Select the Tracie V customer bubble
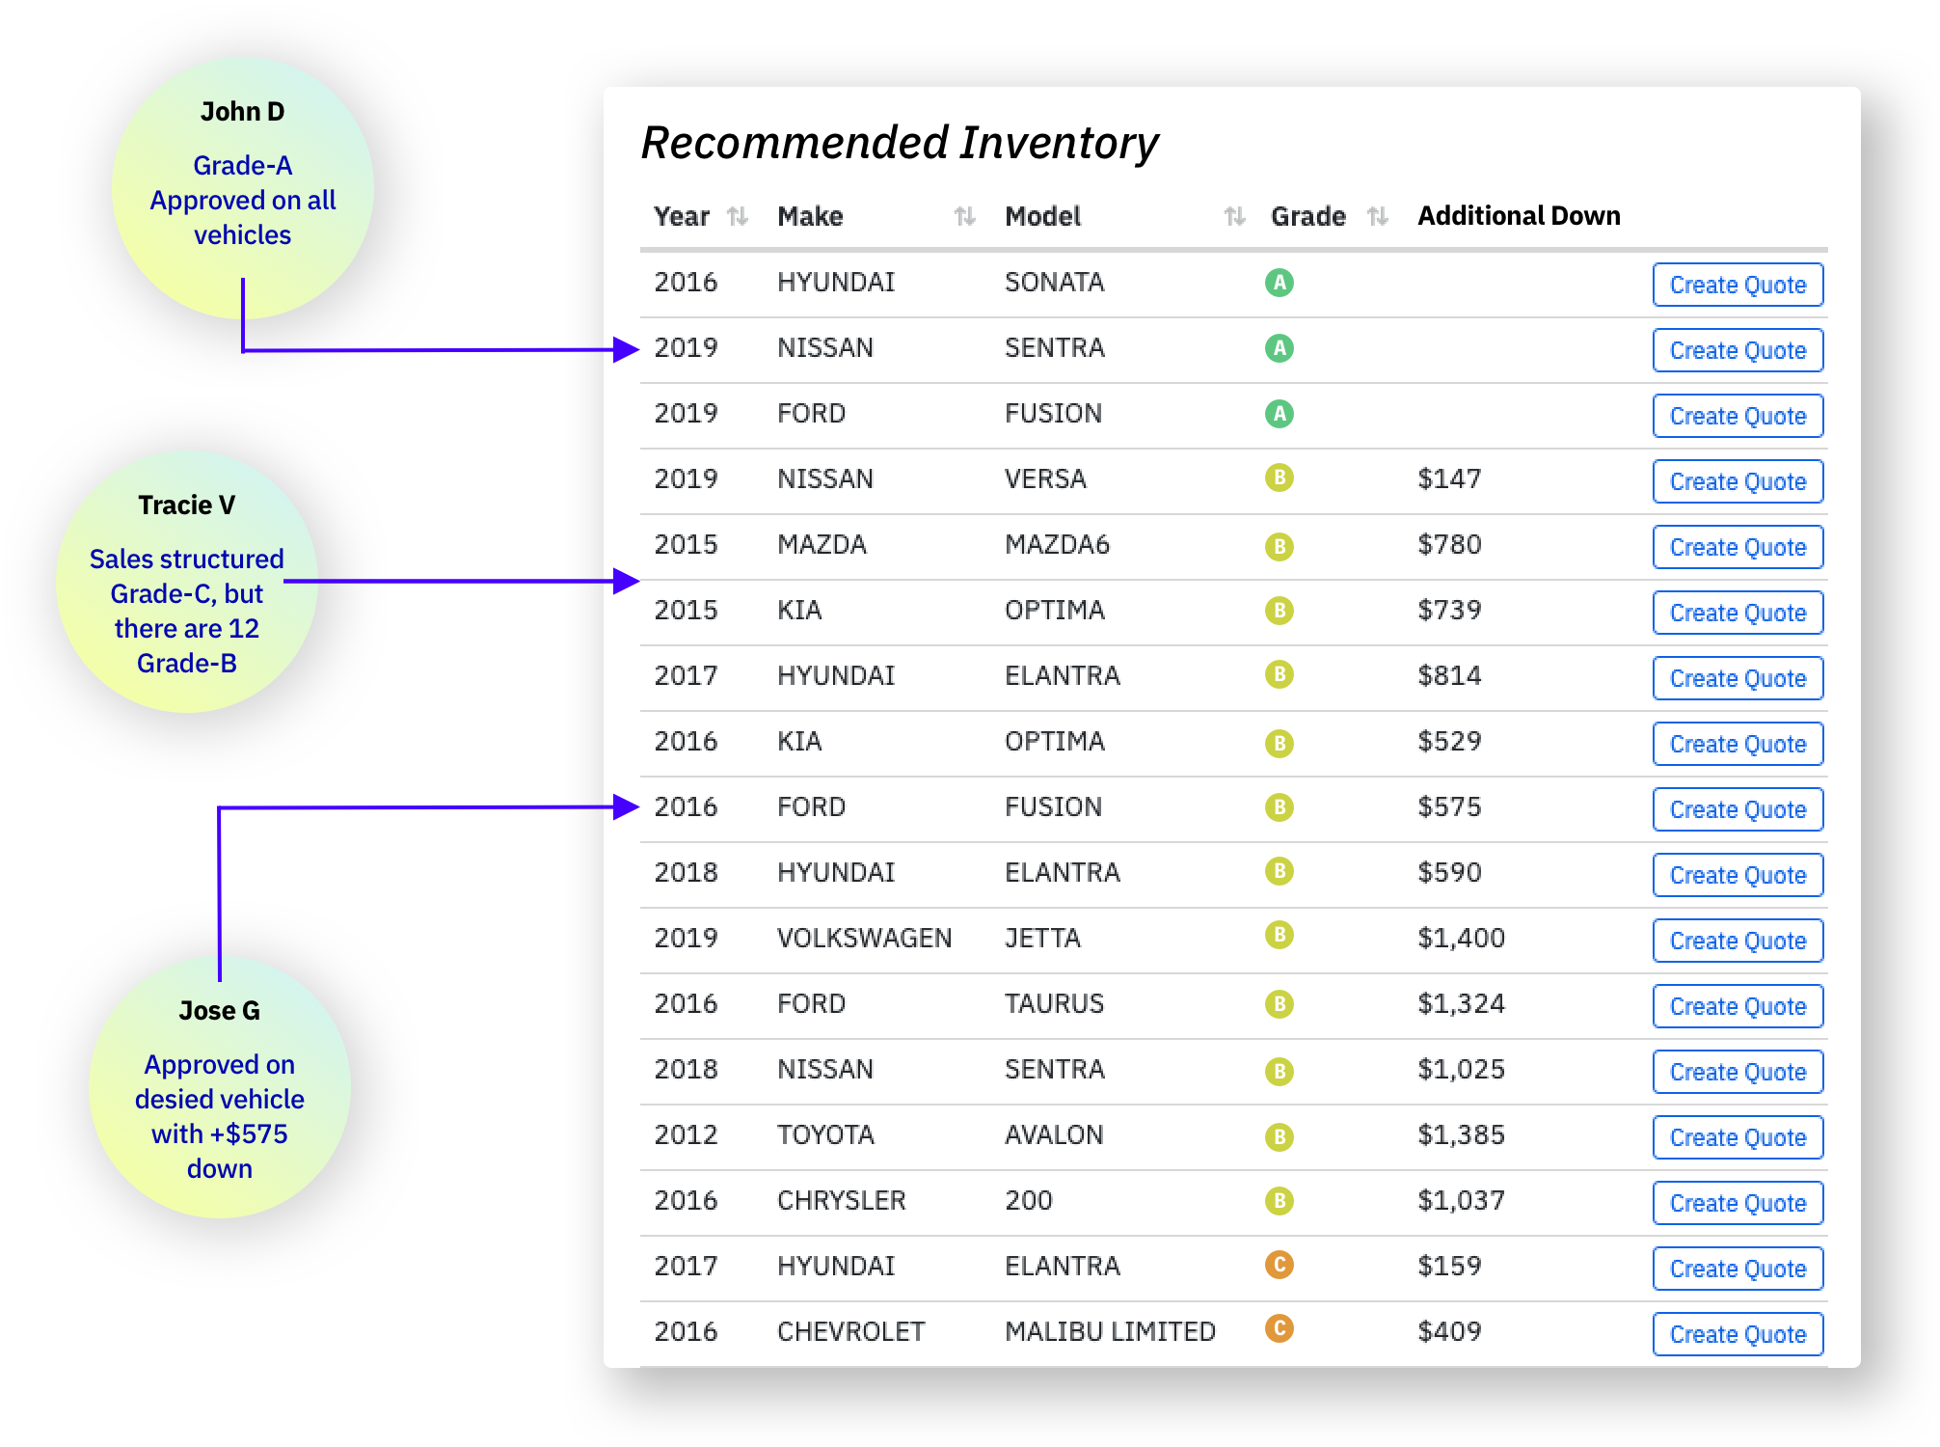This screenshot has height=1447, width=1940. [x=187, y=582]
